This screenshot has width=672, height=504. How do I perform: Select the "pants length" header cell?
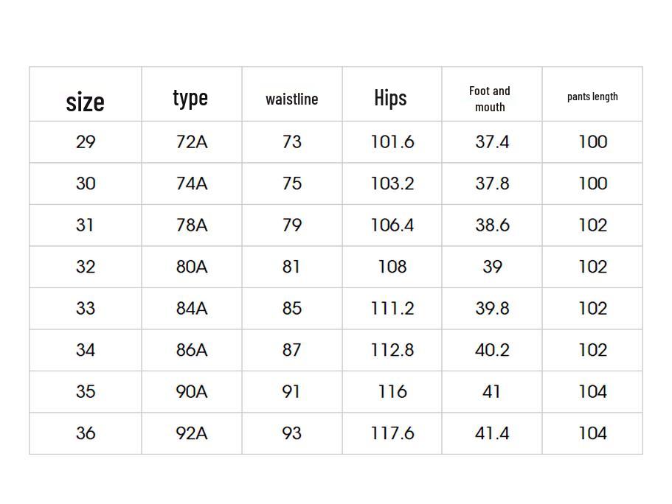pyautogui.click(x=592, y=97)
